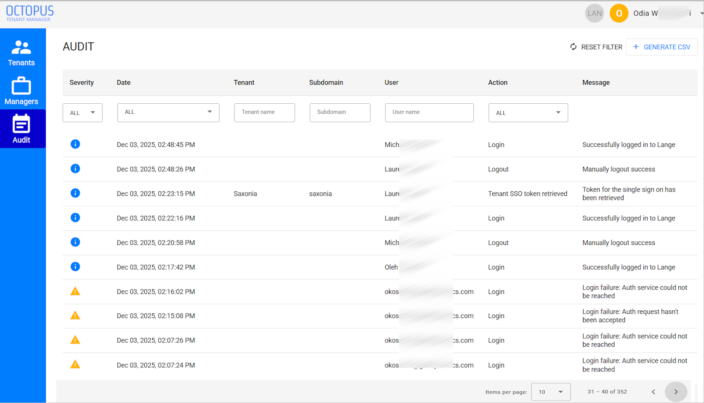Click the gray LAN badge
Screen dimensions: 704x403
tap(594, 13)
